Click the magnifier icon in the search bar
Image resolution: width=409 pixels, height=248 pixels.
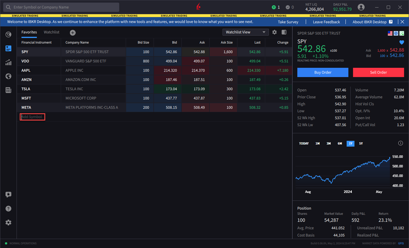pyautogui.click(x=8, y=7)
